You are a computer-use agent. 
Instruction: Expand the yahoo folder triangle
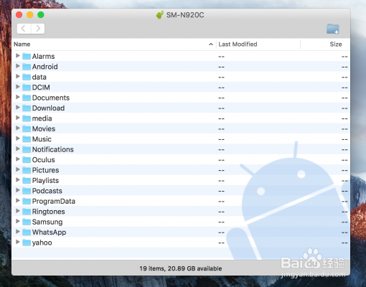pos(18,242)
